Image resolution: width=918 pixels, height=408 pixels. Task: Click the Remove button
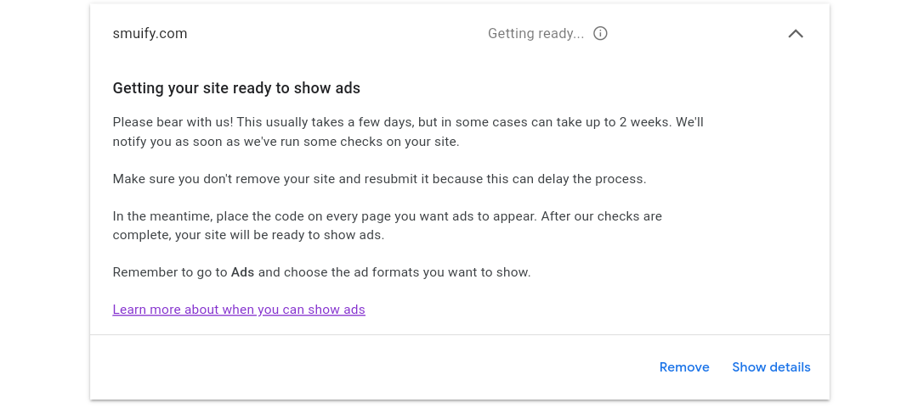coord(684,367)
